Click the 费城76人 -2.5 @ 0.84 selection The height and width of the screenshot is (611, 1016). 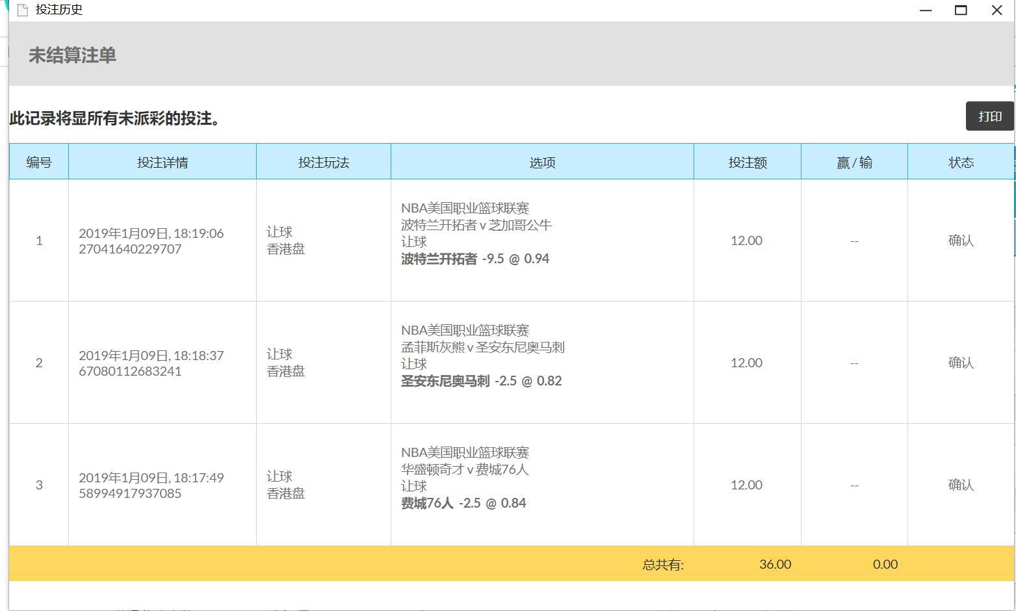(x=463, y=503)
